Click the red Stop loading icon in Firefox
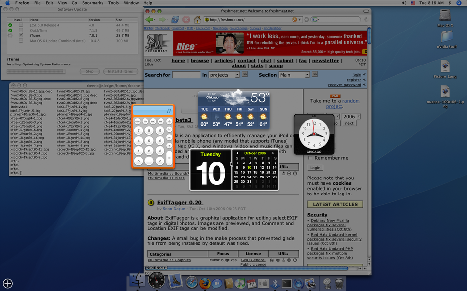This screenshot has width=467, height=291. pyautogui.click(x=186, y=20)
